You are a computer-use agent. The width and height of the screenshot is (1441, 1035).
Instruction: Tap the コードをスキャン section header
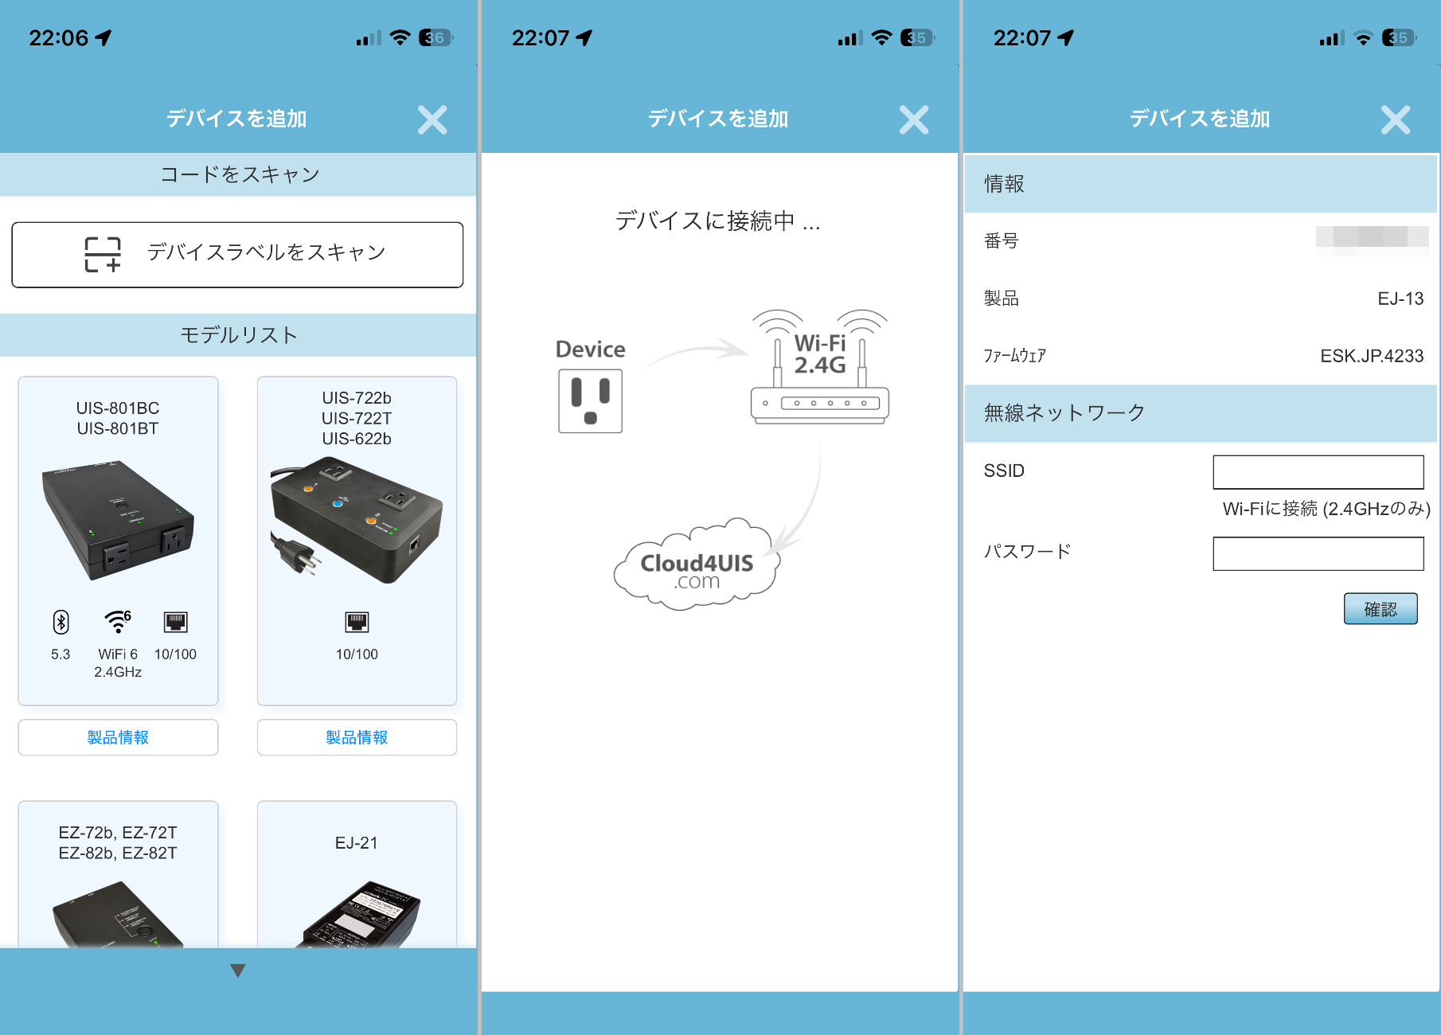click(238, 174)
